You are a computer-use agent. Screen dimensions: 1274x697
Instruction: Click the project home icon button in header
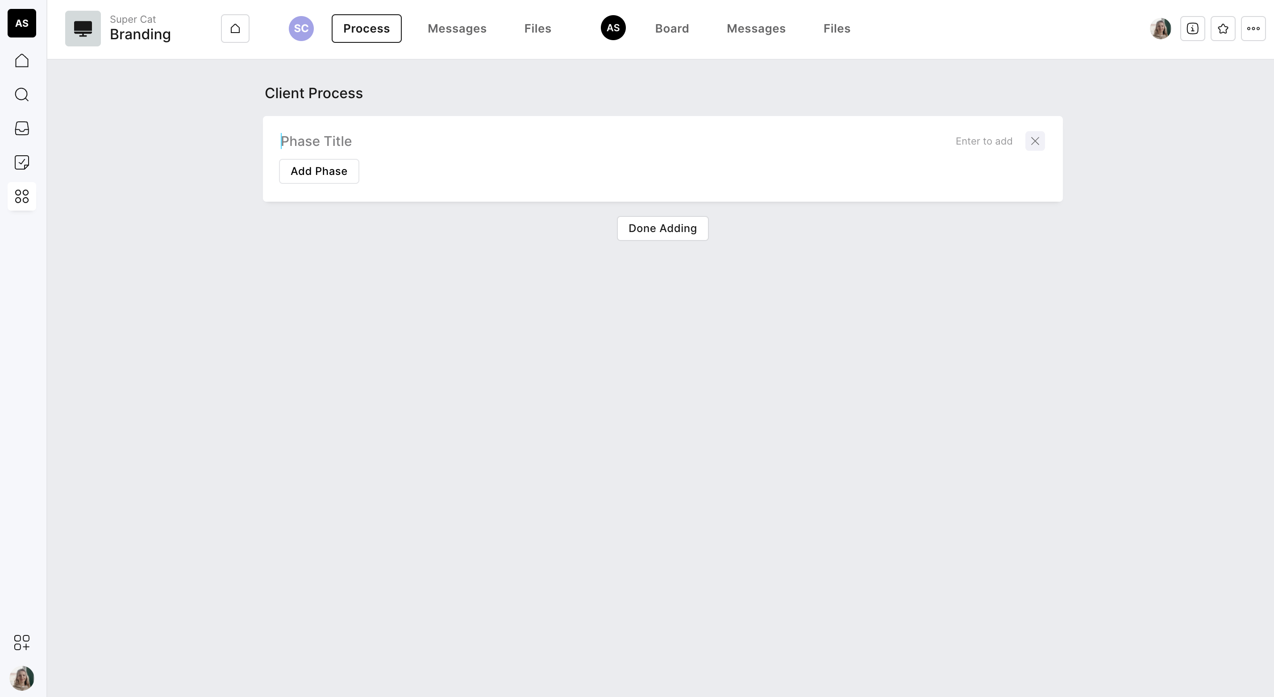[235, 29]
